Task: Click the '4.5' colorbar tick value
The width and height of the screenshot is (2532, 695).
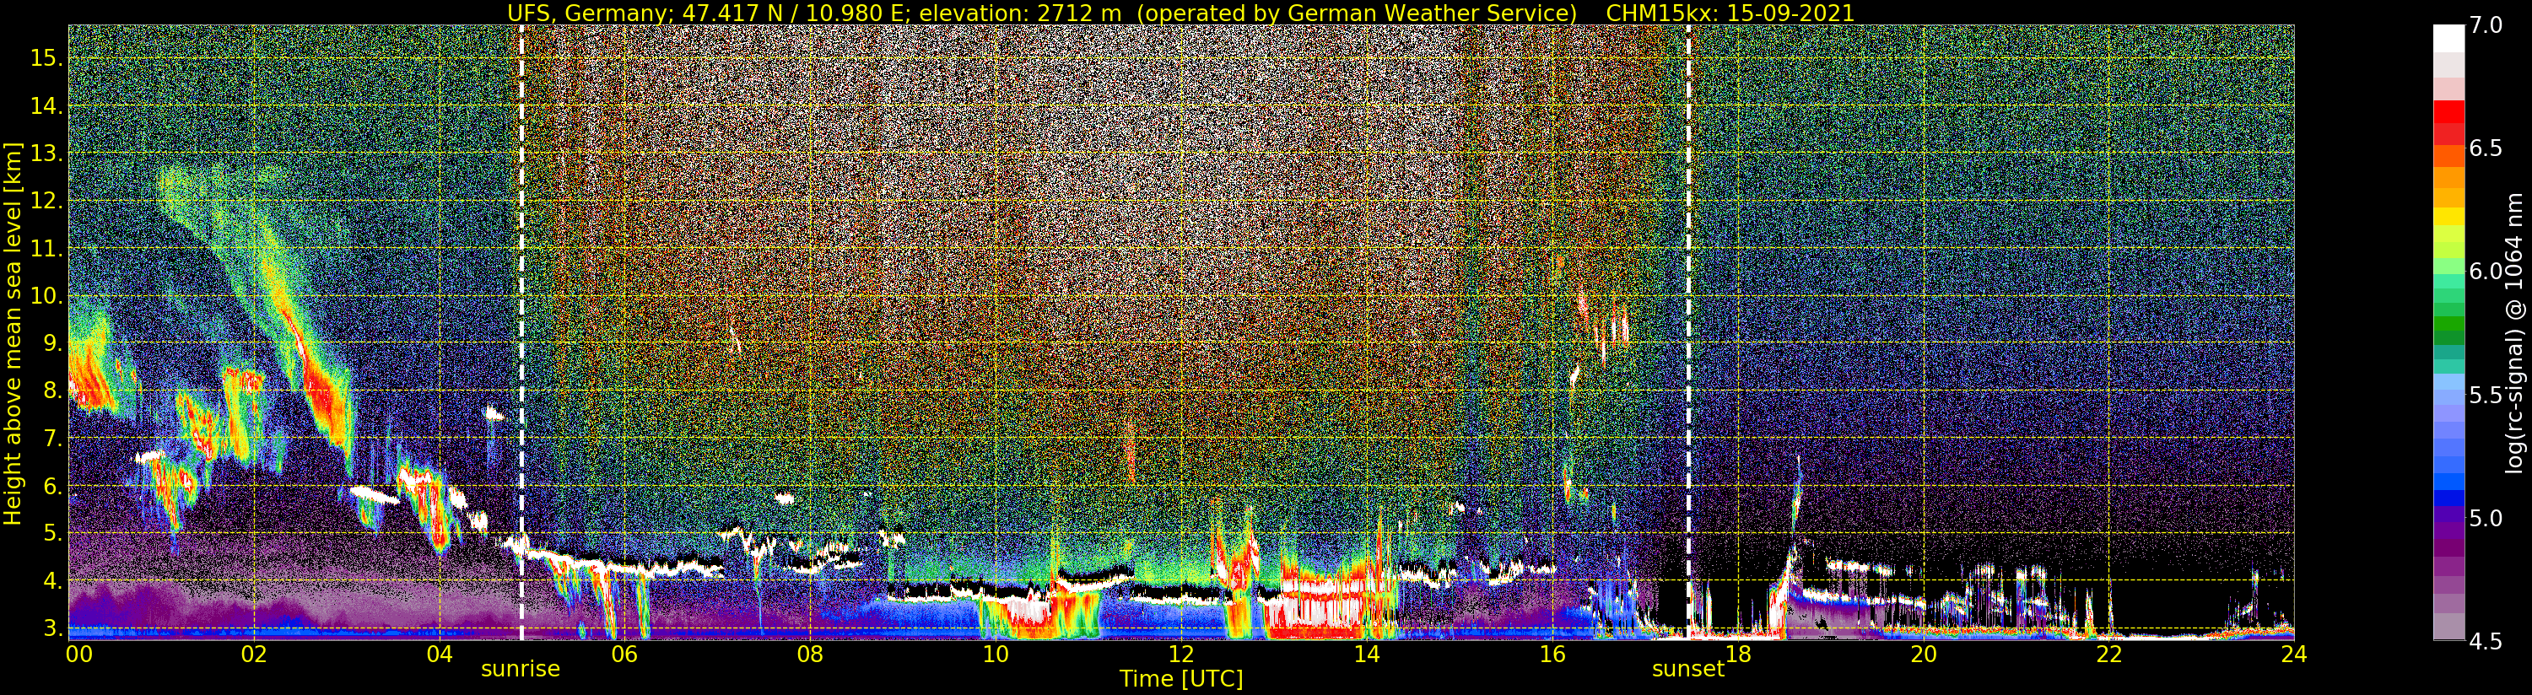Action: click(2486, 641)
